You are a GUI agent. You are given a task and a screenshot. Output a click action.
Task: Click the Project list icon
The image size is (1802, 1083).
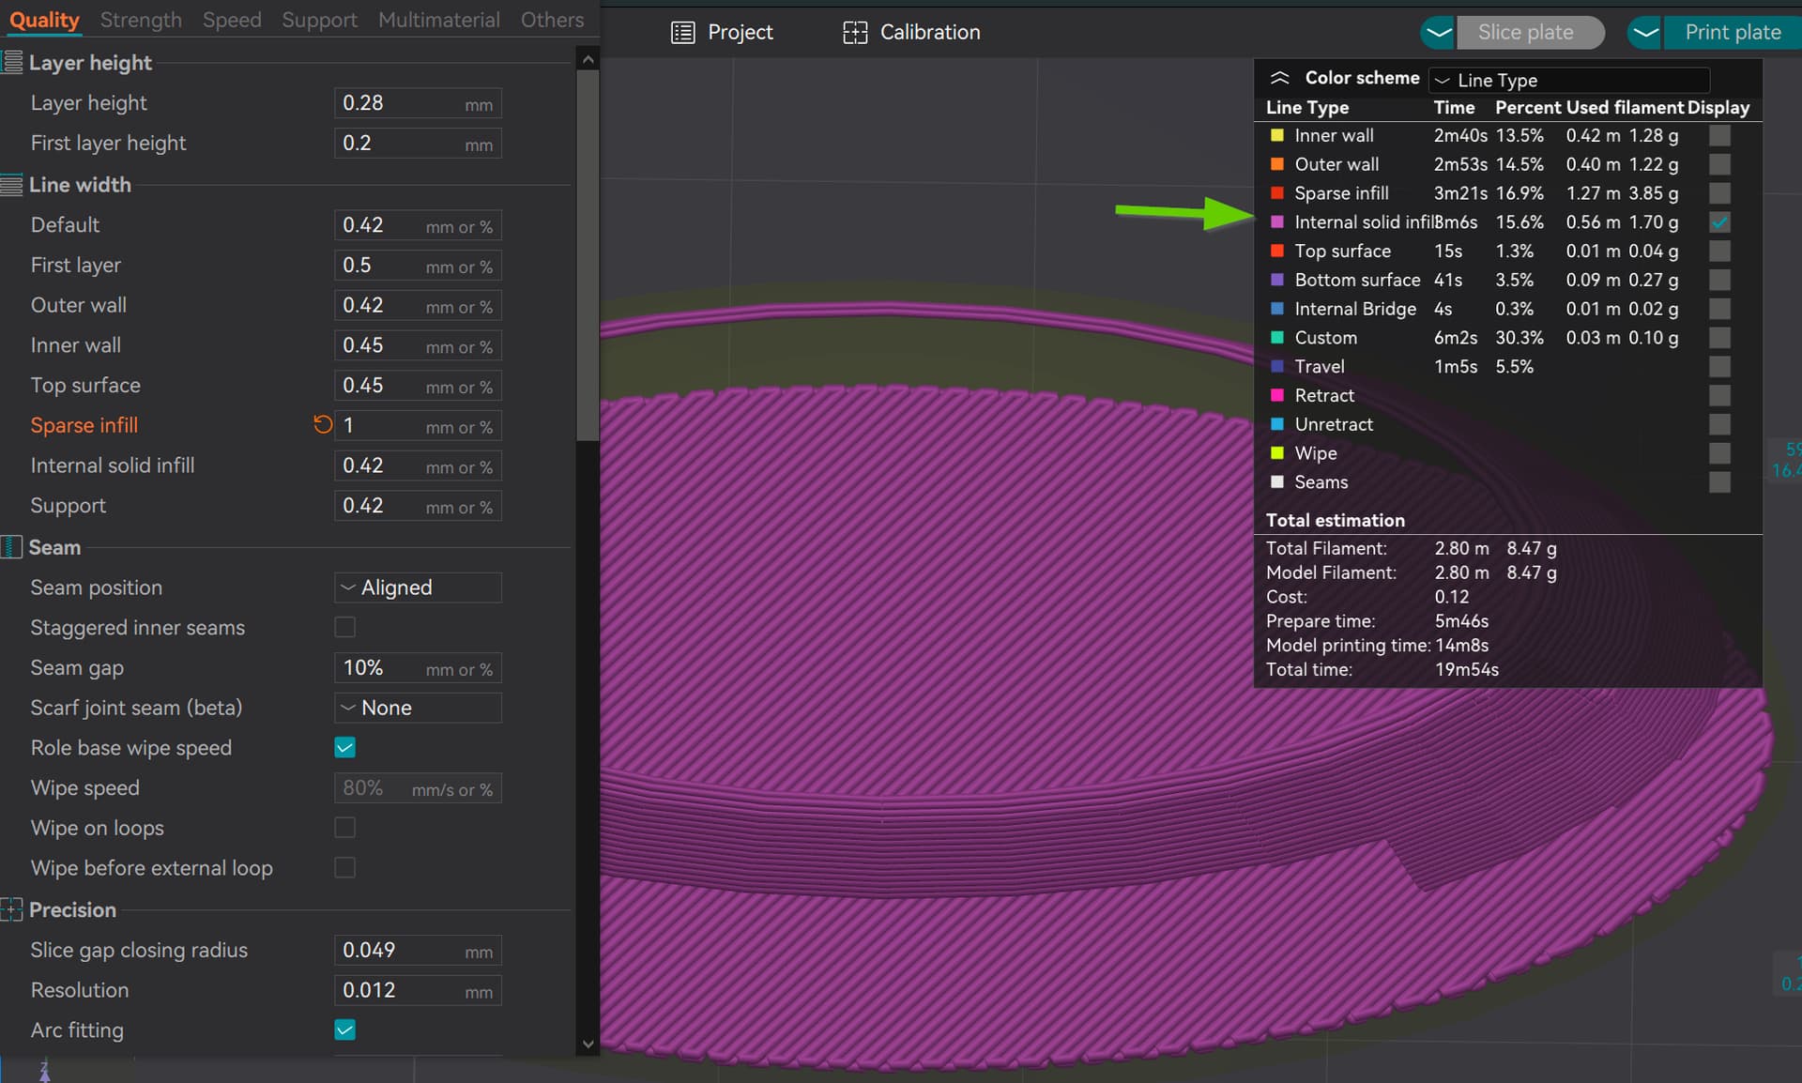pos(683,33)
